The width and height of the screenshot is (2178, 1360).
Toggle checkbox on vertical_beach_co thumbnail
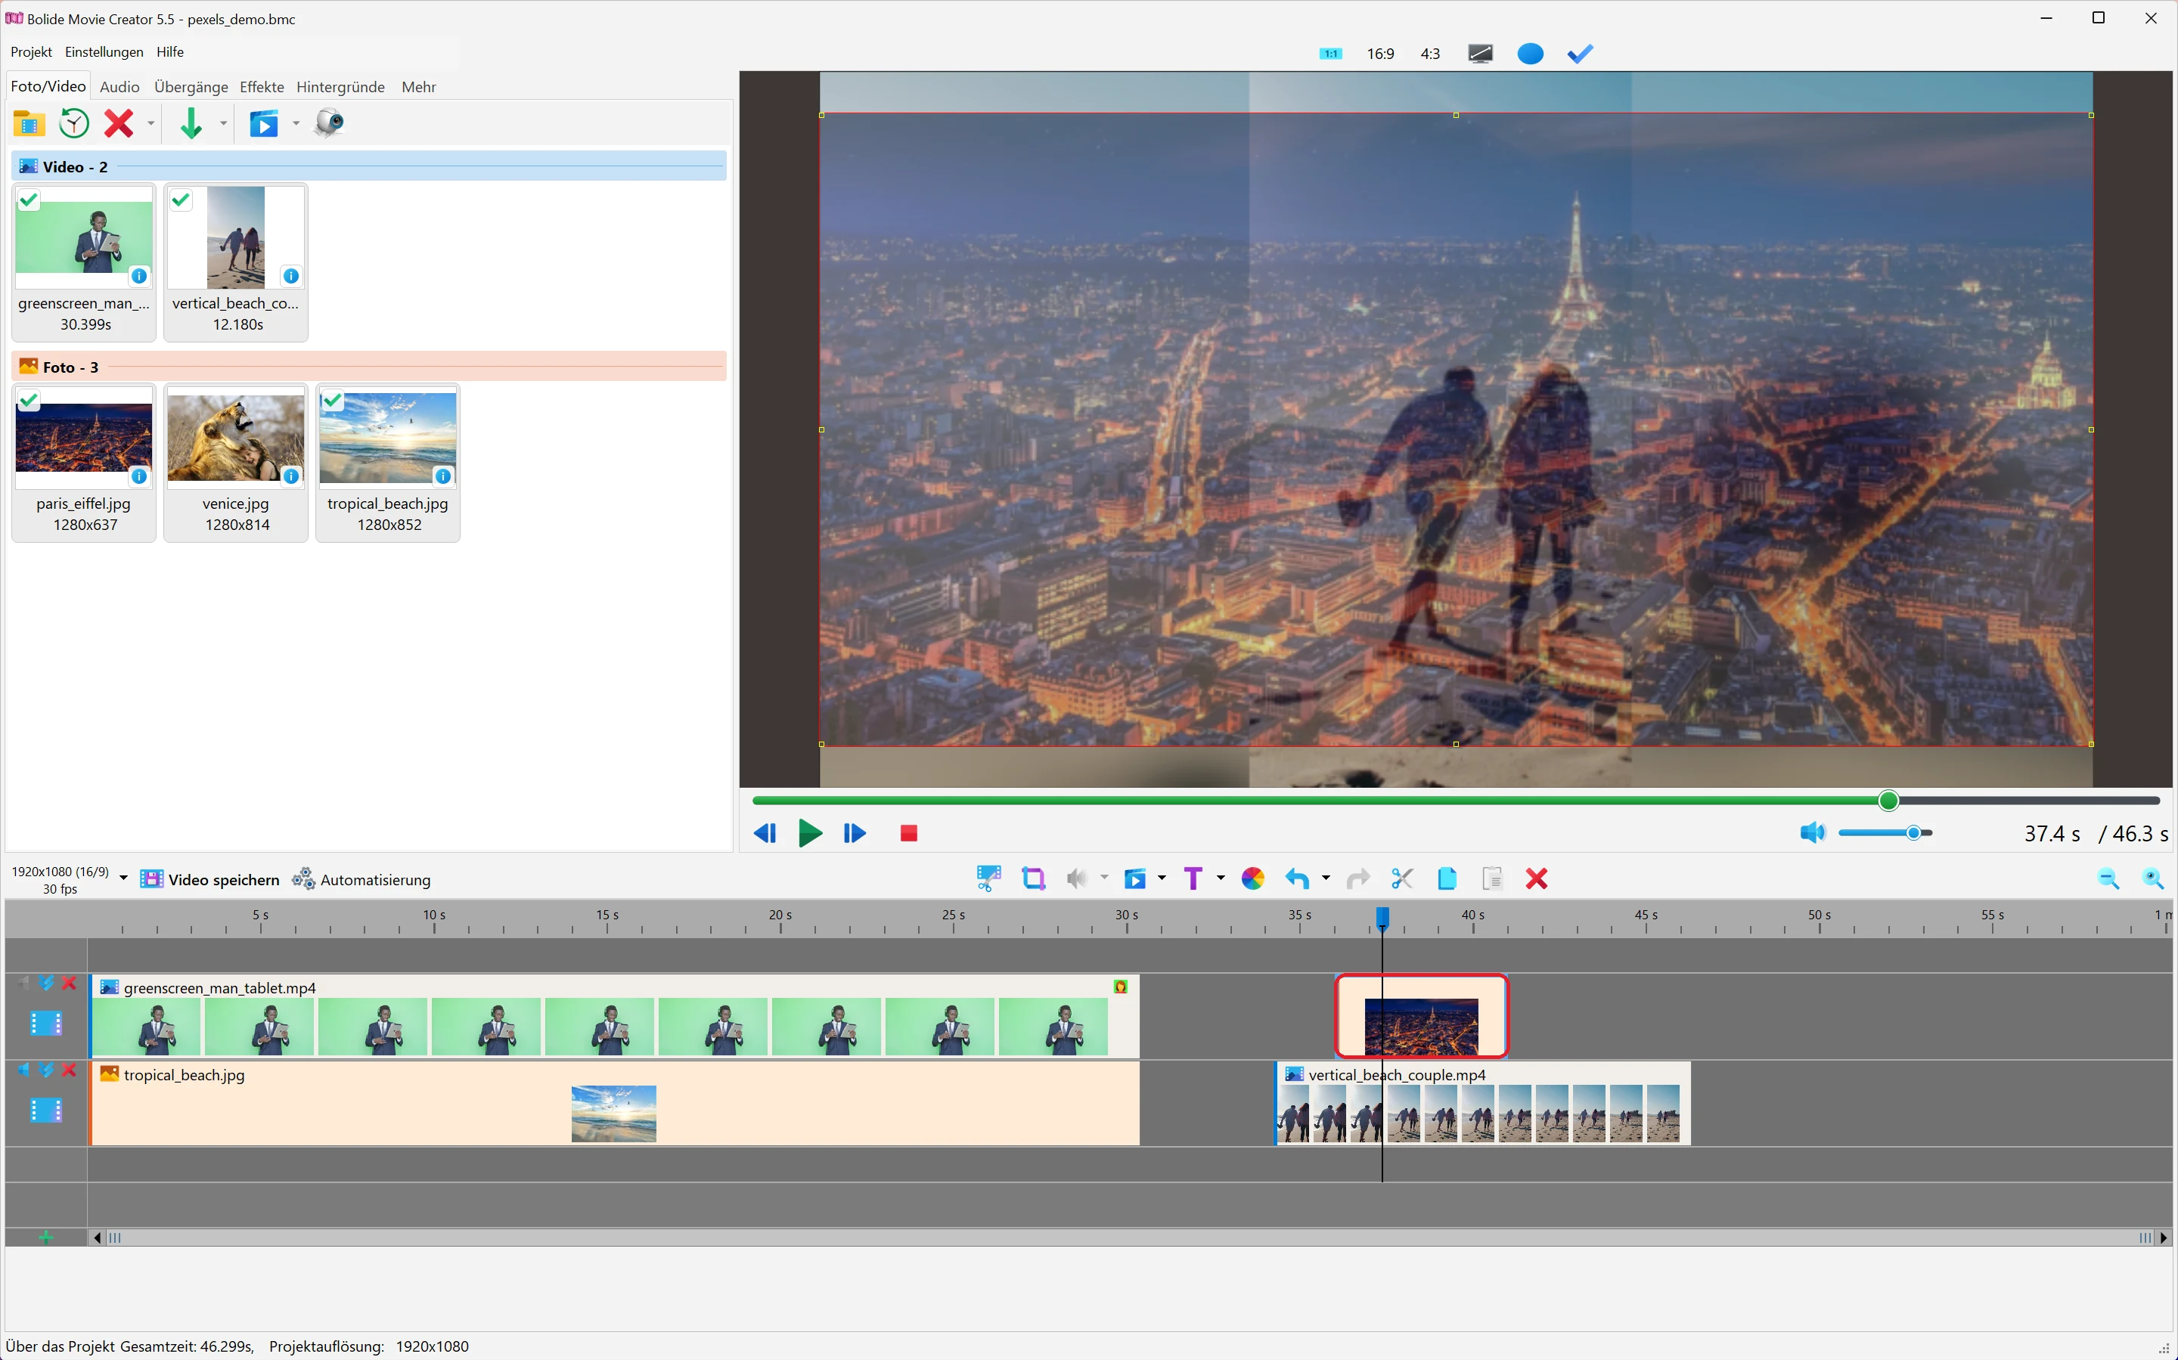pyautogui.click(x=181, y=200)
